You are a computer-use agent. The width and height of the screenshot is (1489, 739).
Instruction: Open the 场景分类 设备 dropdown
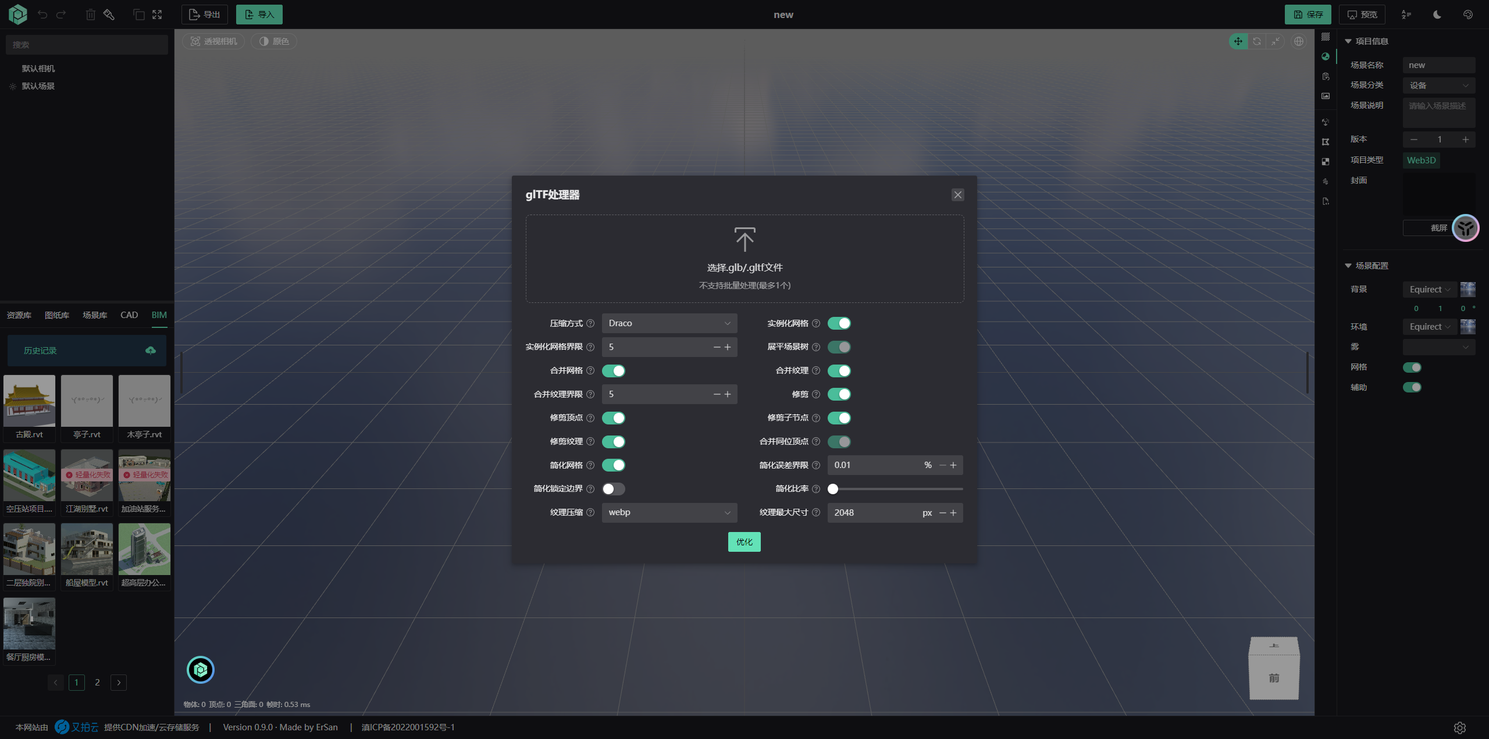1439,85
